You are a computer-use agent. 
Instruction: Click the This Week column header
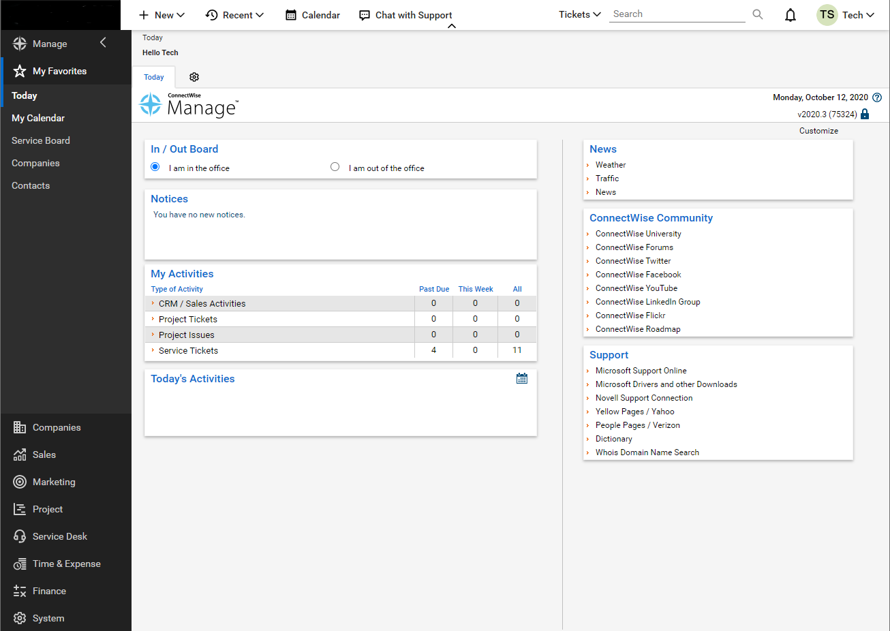pyautogui.click(x=476, y=289)
